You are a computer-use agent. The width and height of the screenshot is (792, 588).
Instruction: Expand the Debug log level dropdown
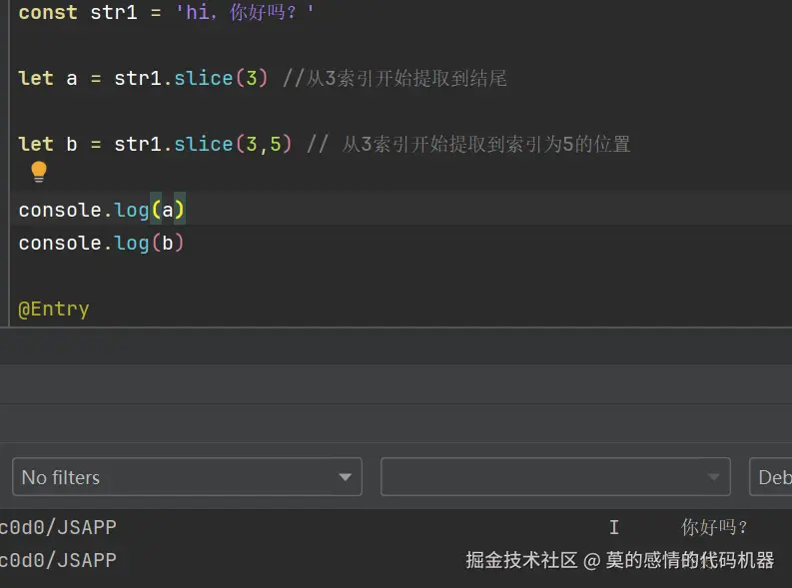770,477
